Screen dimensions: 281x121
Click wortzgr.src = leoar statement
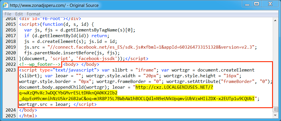tap(45, 104)
